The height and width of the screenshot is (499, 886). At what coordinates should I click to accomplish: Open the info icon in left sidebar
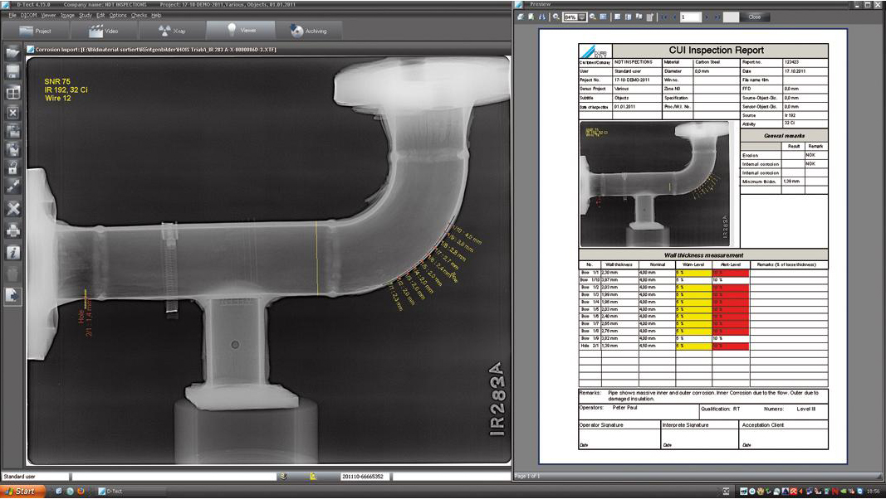tap(12, 253)
